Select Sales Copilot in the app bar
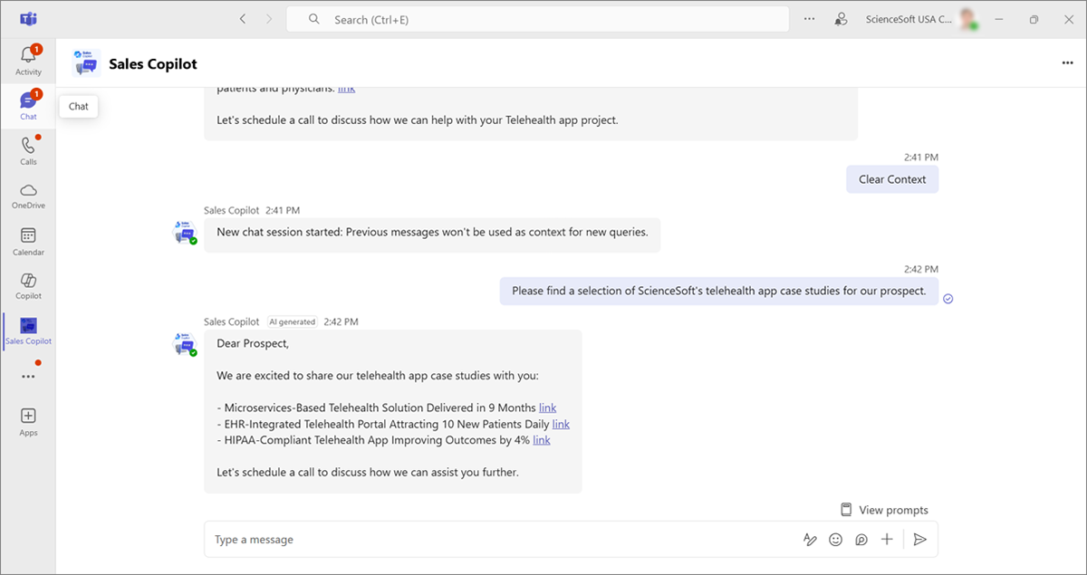Viewport: 1087px width, 575px height. point(28,331)
